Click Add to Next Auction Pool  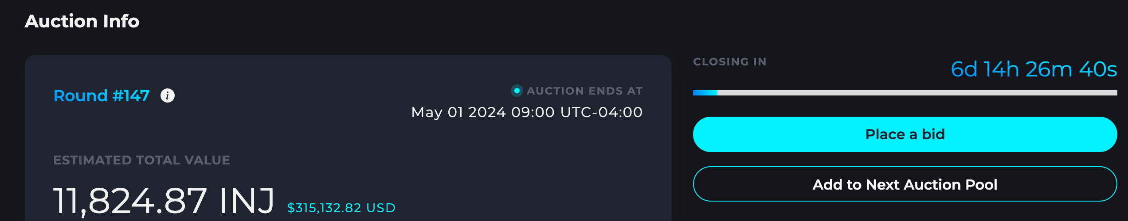click(x=905, y=184)
